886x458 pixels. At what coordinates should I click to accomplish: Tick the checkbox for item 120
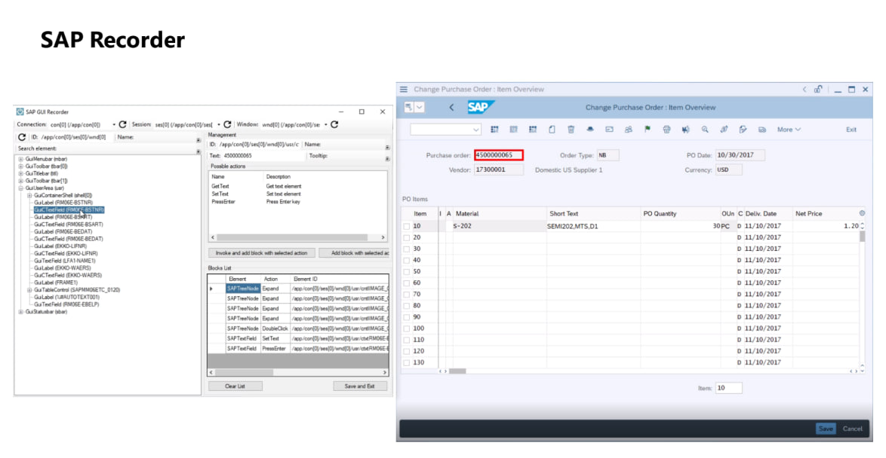point(406,351)
